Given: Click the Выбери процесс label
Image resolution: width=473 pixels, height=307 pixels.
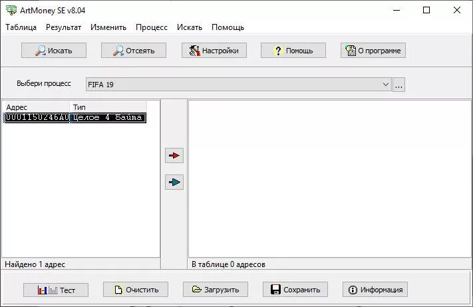Looking at the screenshot, I should tap(44, 84).
